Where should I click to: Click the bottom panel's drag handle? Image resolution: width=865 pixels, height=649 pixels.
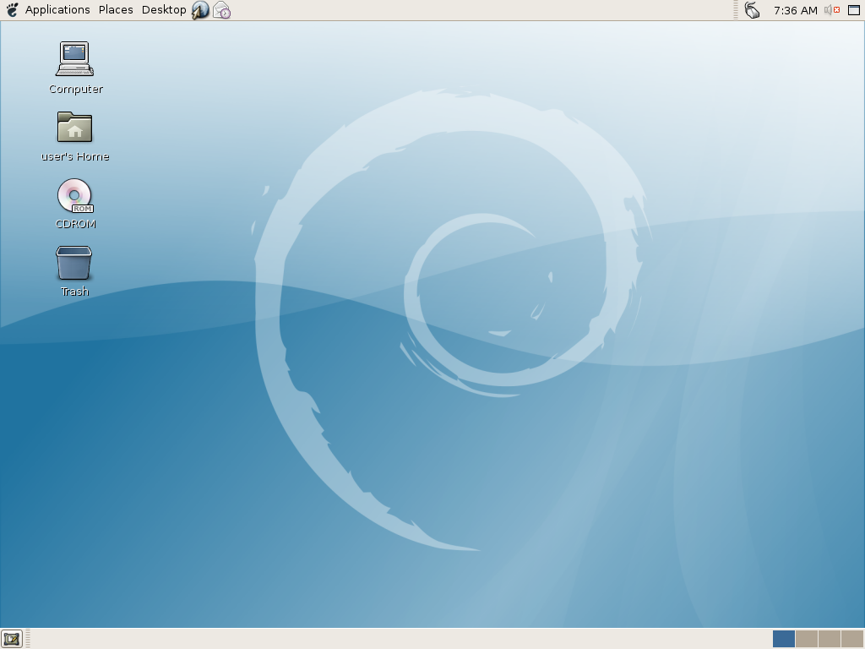28,639
